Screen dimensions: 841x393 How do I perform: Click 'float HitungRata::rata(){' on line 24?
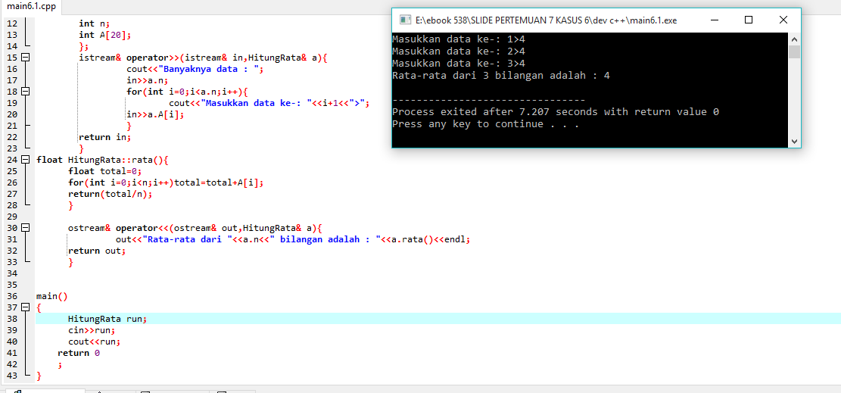(102, 160)
